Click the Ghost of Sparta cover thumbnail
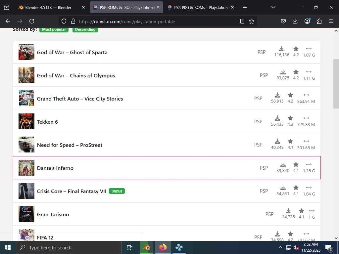The width and height of the screenshot is (339, 254). (x=26, y=52)
